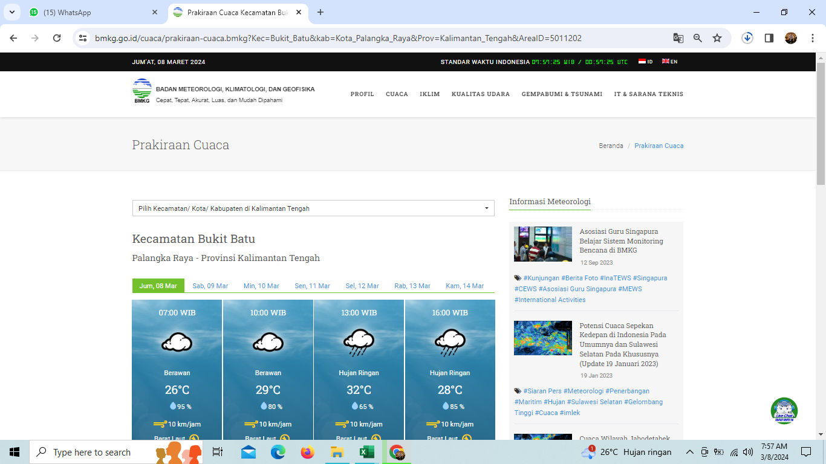Open the weather satellite map thumbnail
The width and height of the screenshot is (826, 464).
tap(543, 338)
